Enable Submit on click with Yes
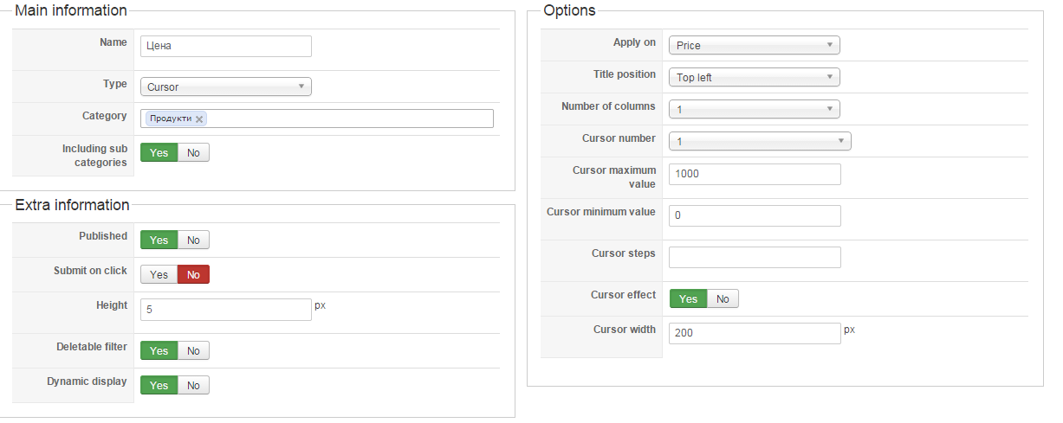1063x423 pixels. click(159, 274)
